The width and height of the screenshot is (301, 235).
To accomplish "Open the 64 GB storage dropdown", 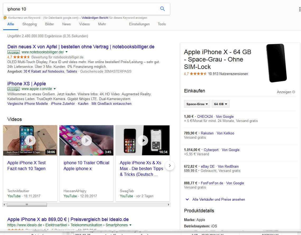I will pos(220,104).
